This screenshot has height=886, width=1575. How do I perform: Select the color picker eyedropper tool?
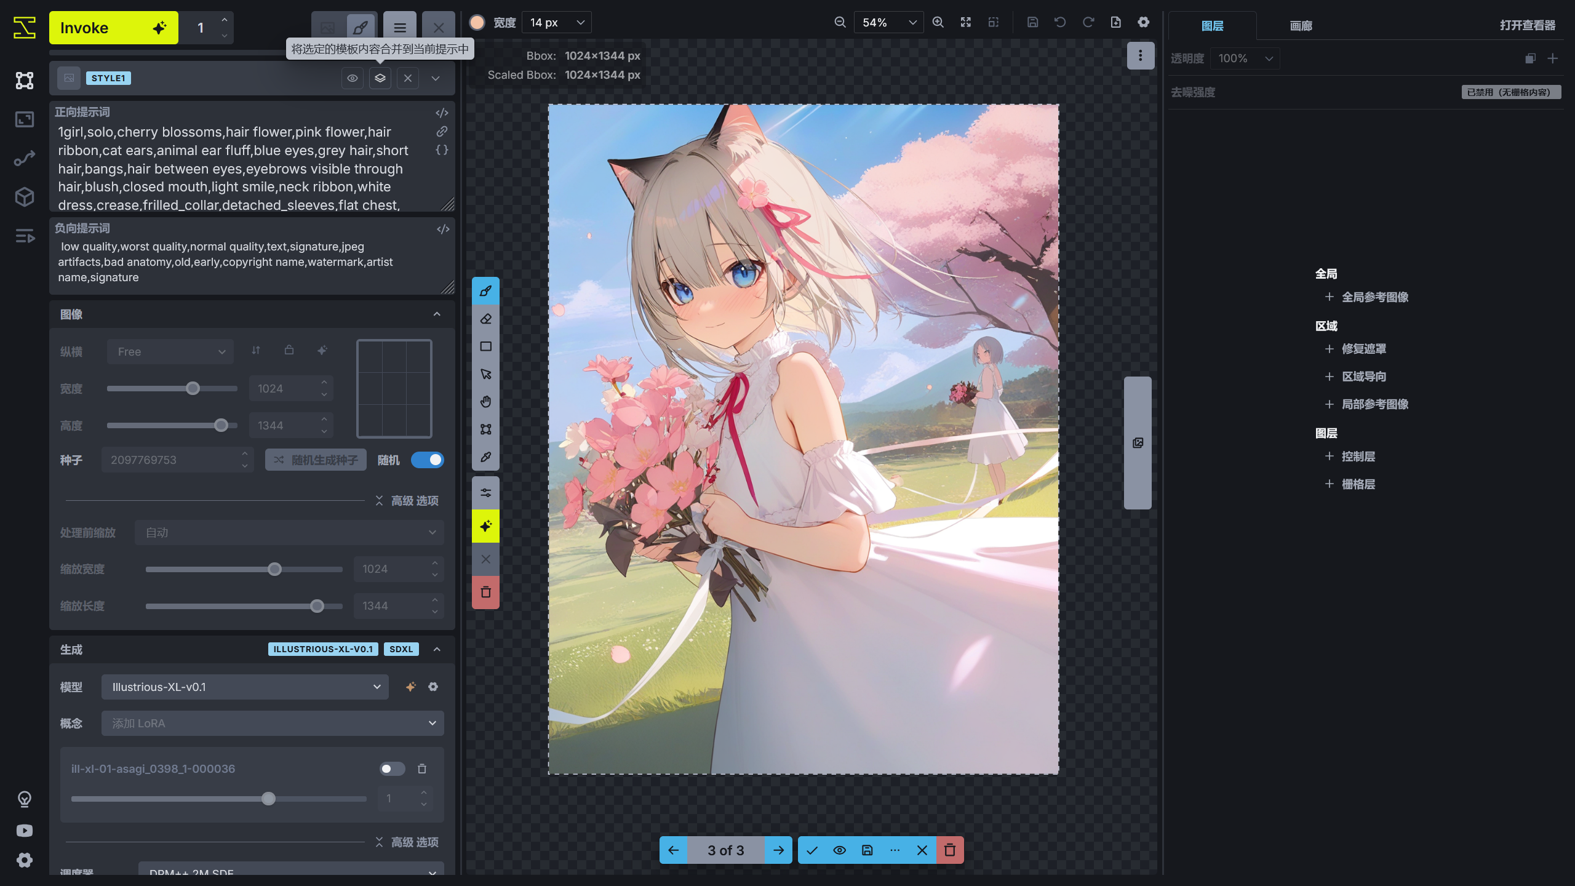pyautogui.click(x=485, y=457)
